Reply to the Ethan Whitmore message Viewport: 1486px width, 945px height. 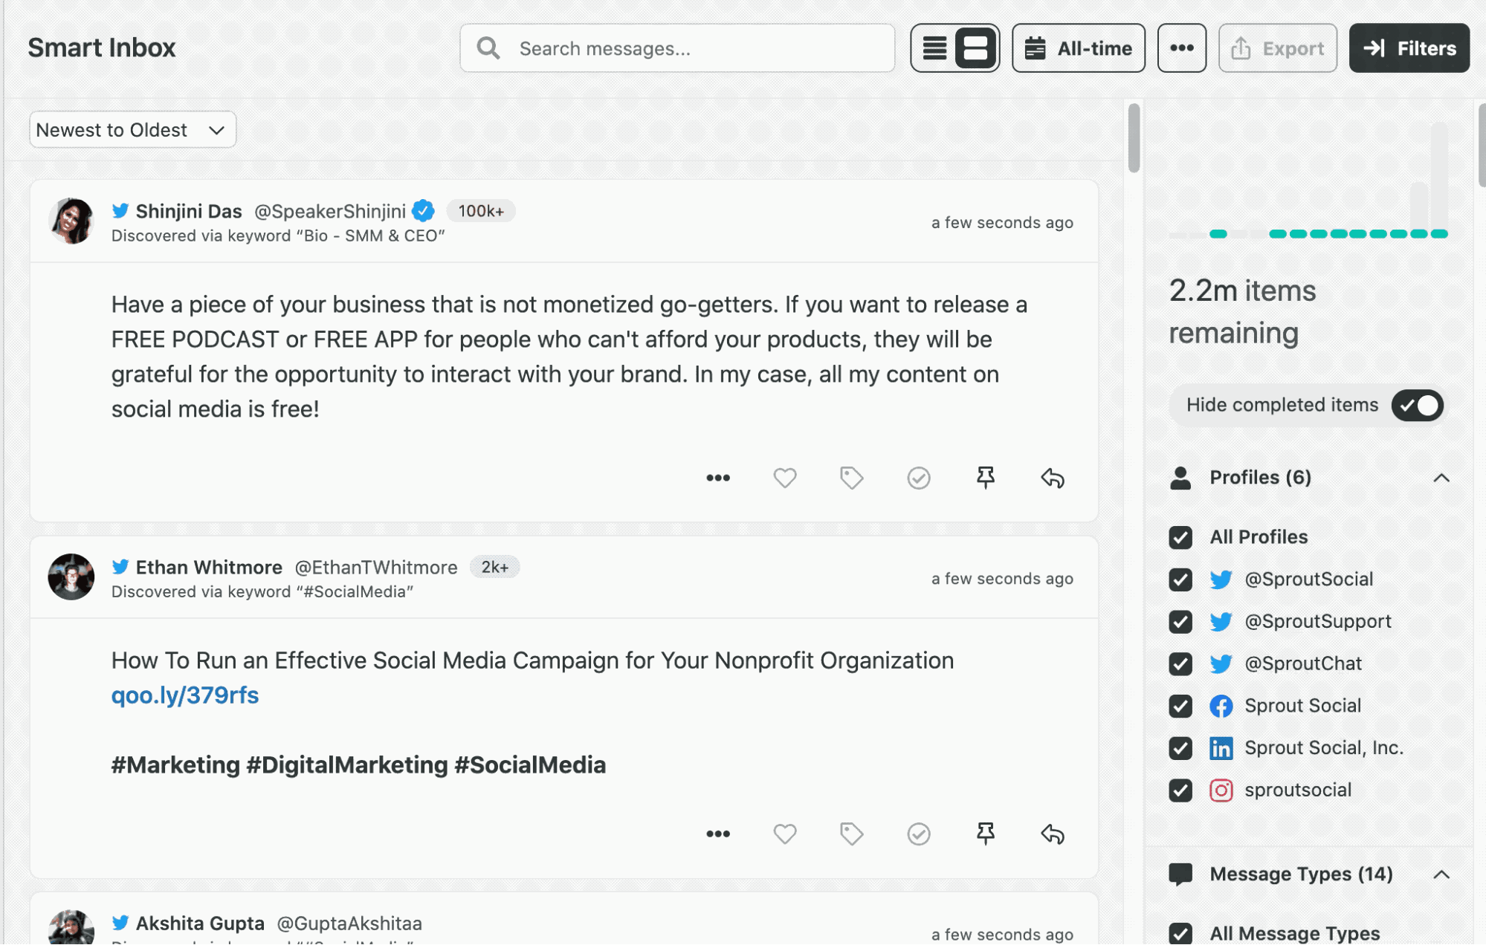point(1052,834)
